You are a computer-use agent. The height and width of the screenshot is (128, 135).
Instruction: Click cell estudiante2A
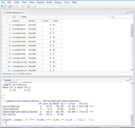click(20, 29)
